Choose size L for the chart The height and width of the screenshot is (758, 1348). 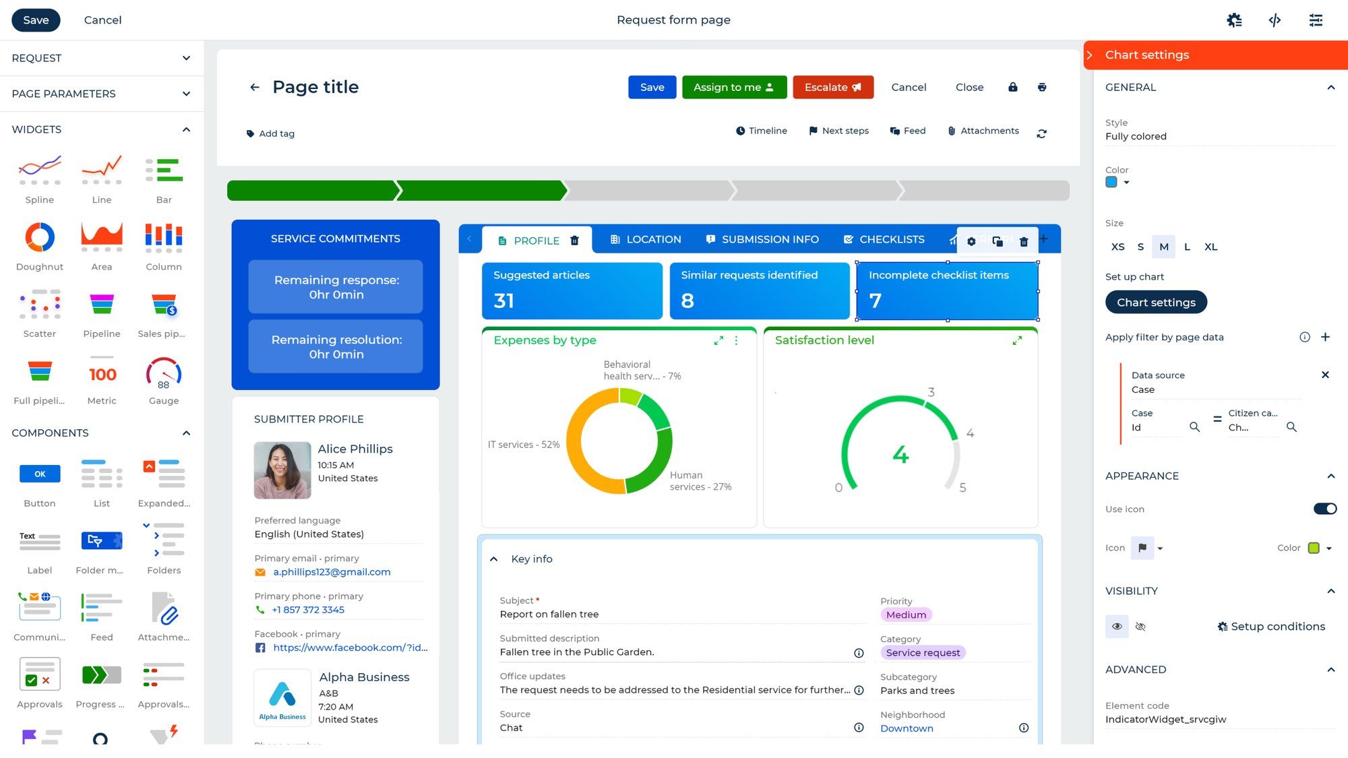coord(1187,247)
